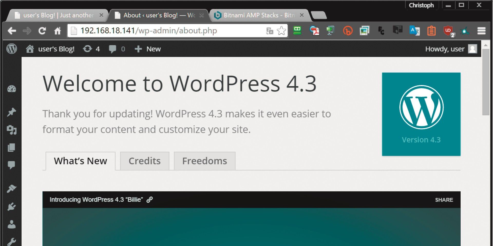Open Media via the sidebar media icon

pos(12,130)
